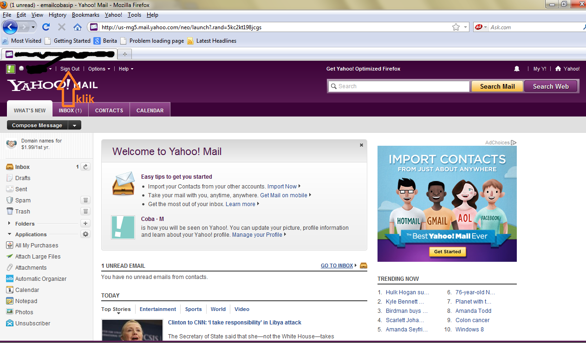This screenshot has width=586, height=343.
Task: Expand Compose Message dropdown arrow
Action: 75,125
